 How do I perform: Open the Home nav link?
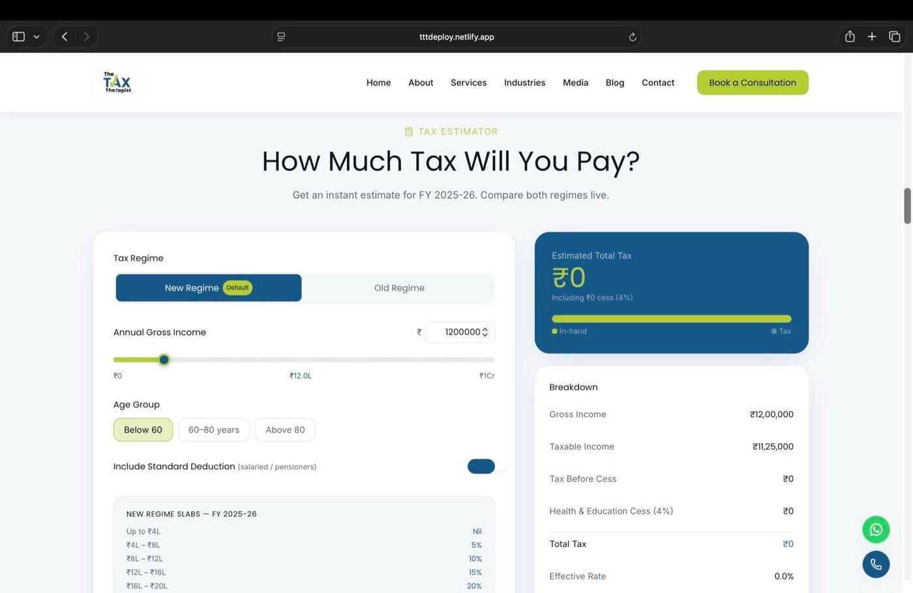[x=378, y=83]
